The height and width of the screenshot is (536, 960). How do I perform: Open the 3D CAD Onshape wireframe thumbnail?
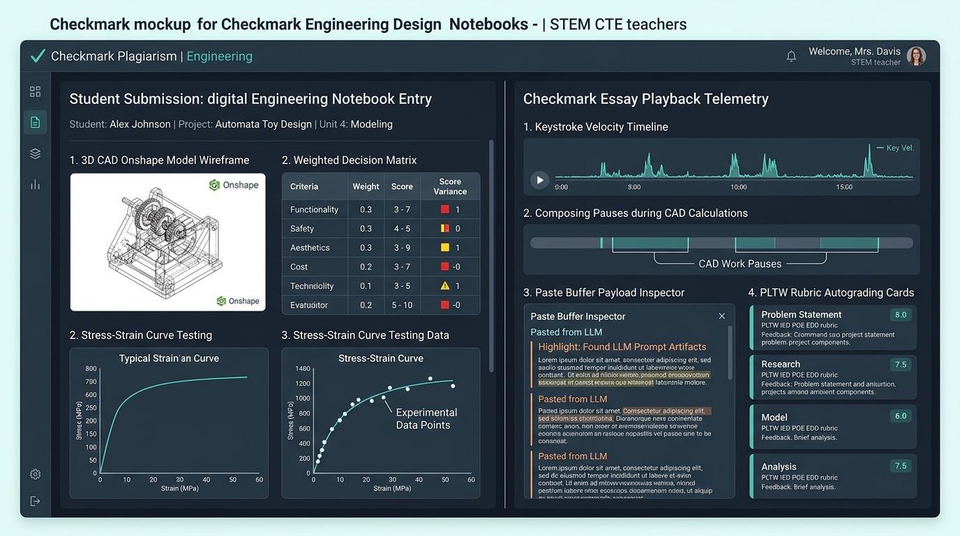(167, 242)
